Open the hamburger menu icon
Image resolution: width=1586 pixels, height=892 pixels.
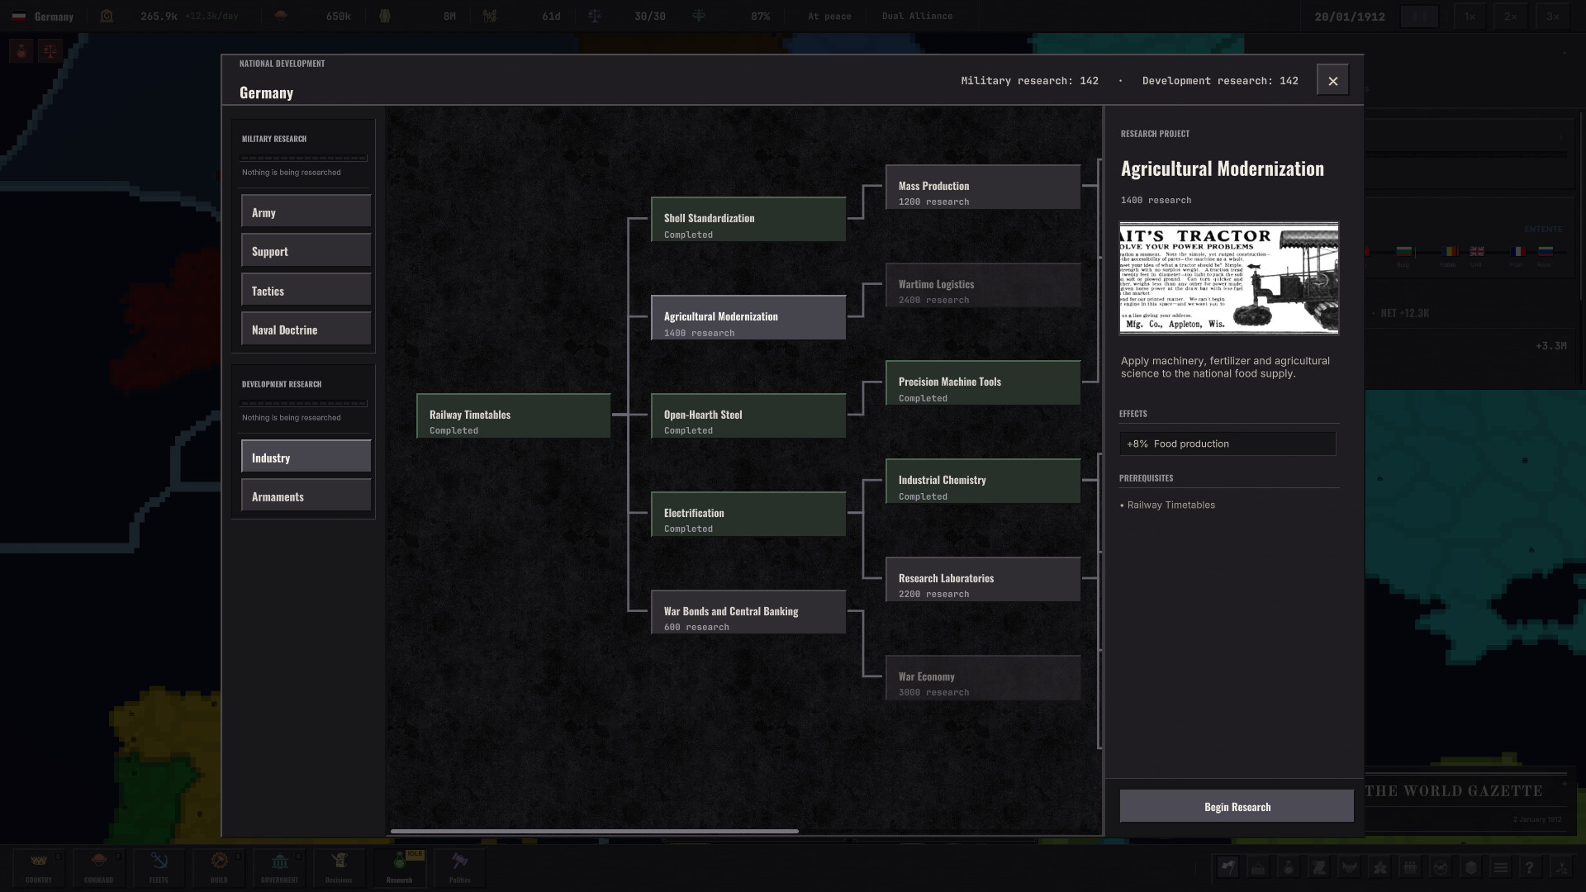coord(1501,867)
